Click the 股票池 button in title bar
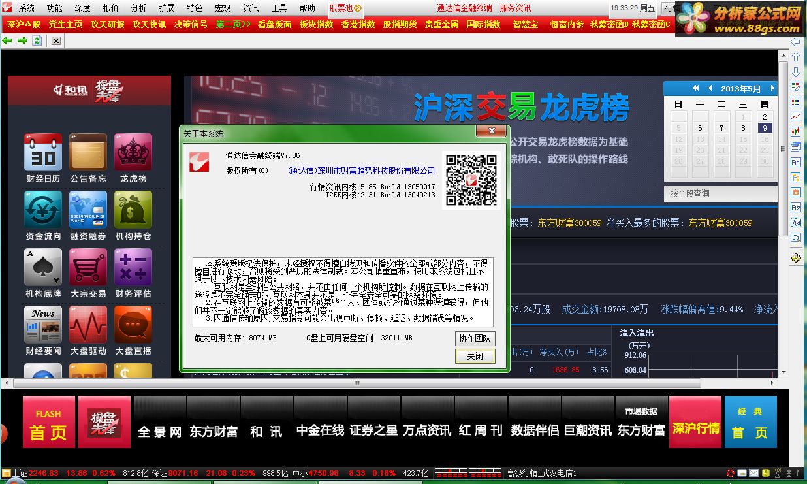807x484 pixels. [345, 8]
